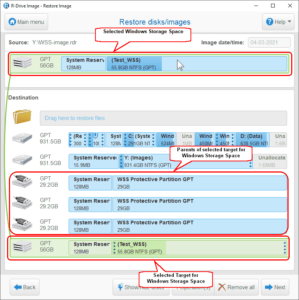Click the blue question mark Help icon

[270, 22]
